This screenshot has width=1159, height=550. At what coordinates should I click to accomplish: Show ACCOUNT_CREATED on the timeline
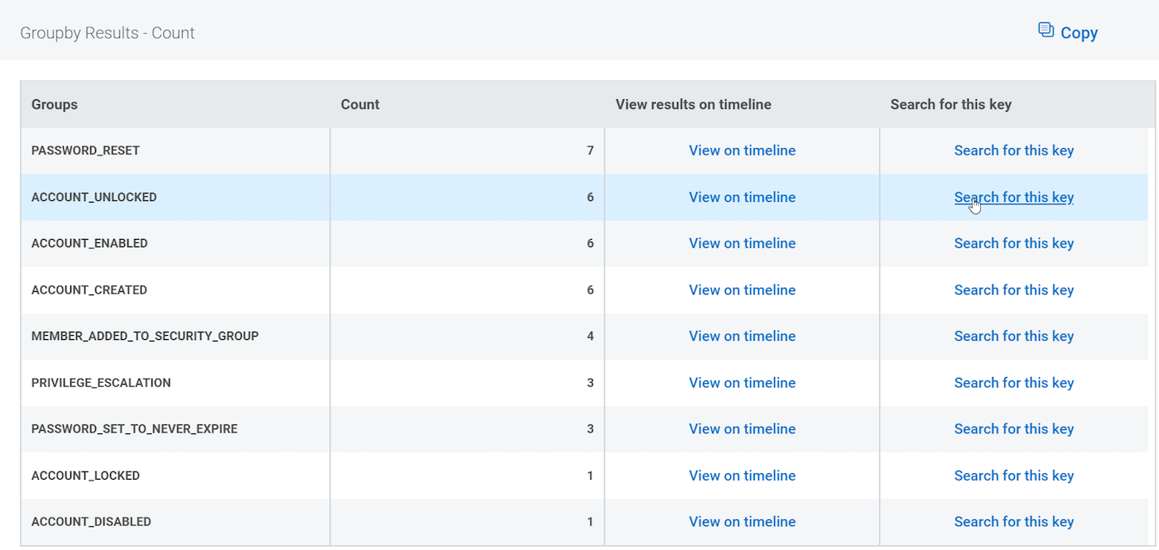click(x=742, y=289)
